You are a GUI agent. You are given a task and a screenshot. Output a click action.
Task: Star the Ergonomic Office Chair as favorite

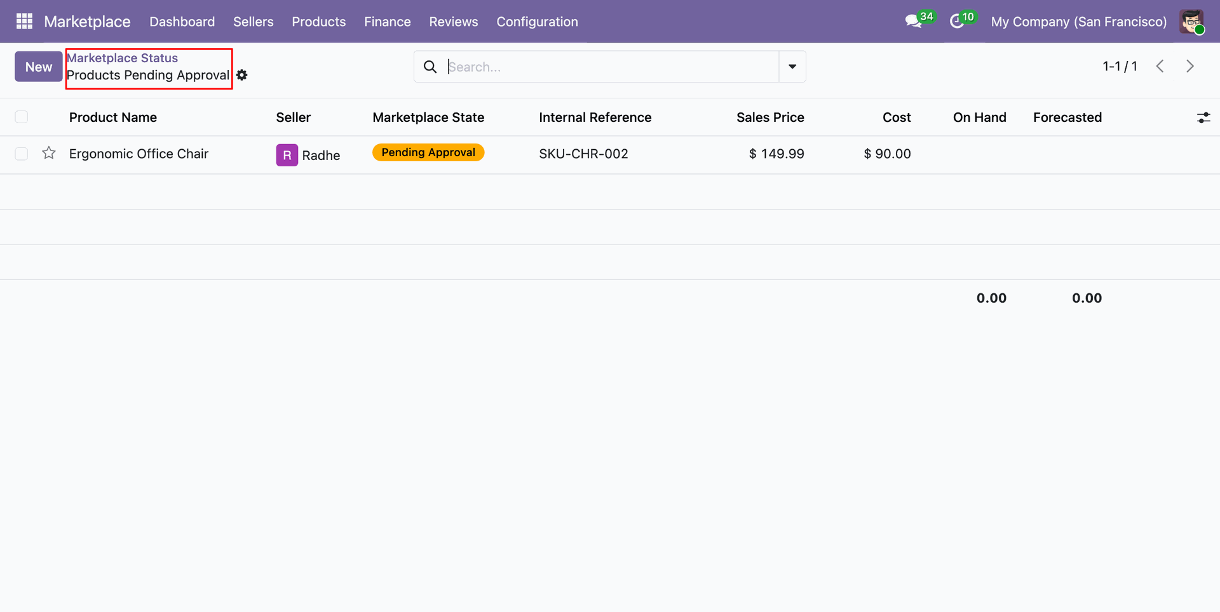[x=49, y=154]
